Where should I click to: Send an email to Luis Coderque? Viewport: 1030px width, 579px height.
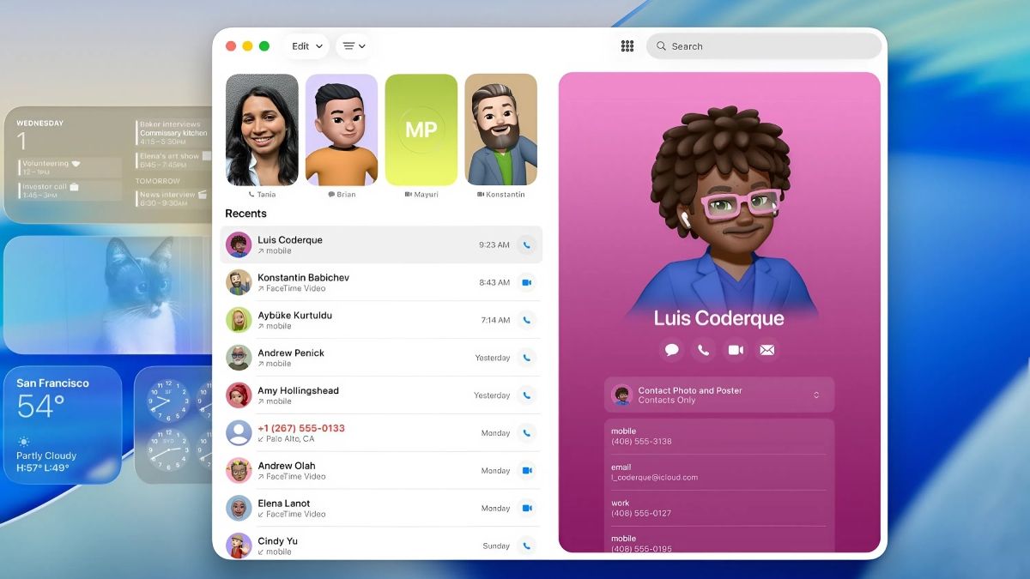pyautogui.click(x=767, y=350)
